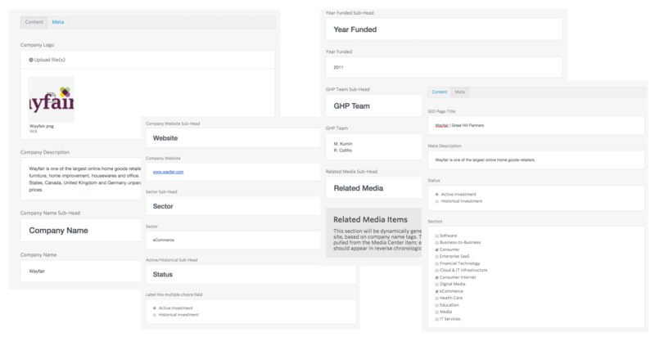
Task: Select Historical Investment radio in Status form
Action: (155, 315)
